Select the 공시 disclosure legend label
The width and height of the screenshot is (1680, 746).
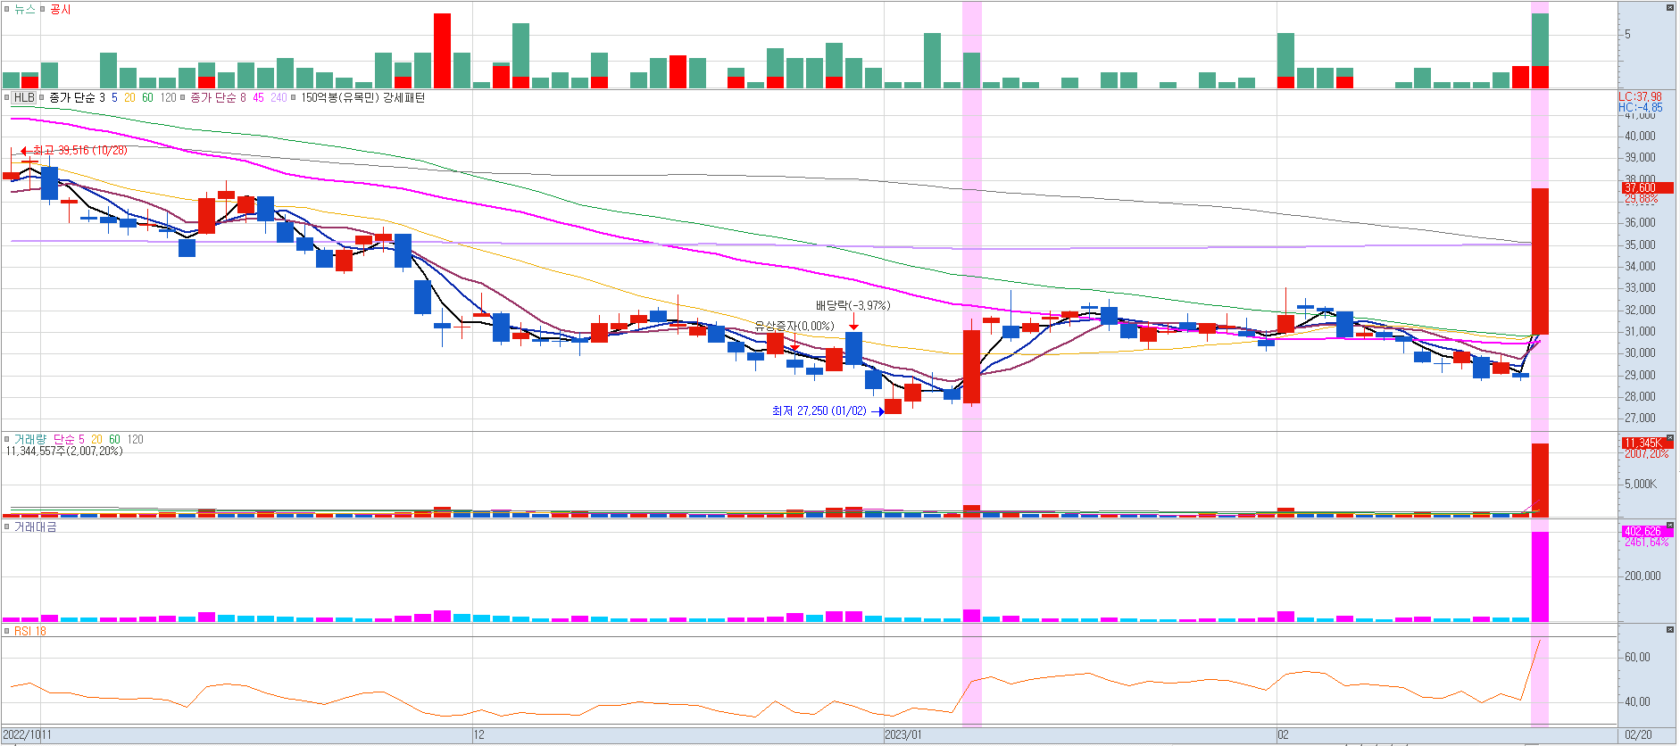(x=60, y=9)
